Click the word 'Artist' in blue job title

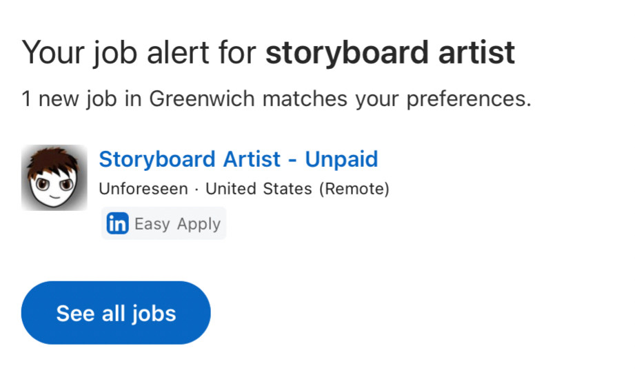(252, 159)
